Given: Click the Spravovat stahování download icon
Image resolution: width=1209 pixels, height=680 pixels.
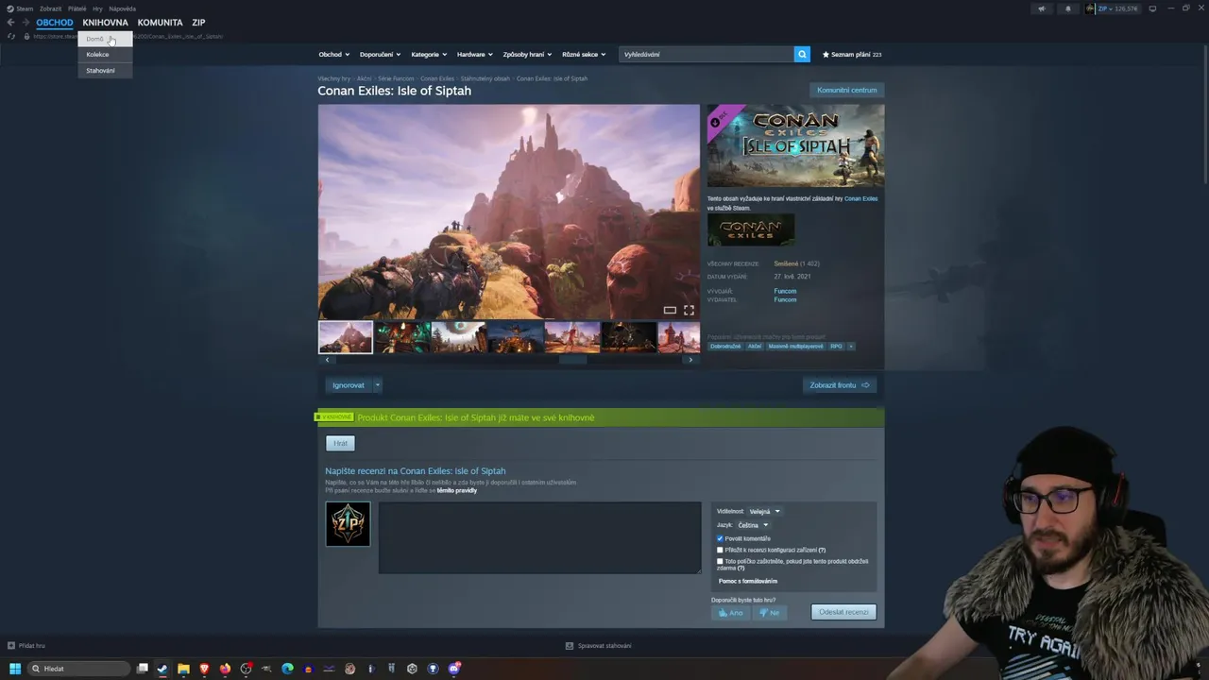Looking at the screenshot, I should pyautogui.click(x=570, y=646).
